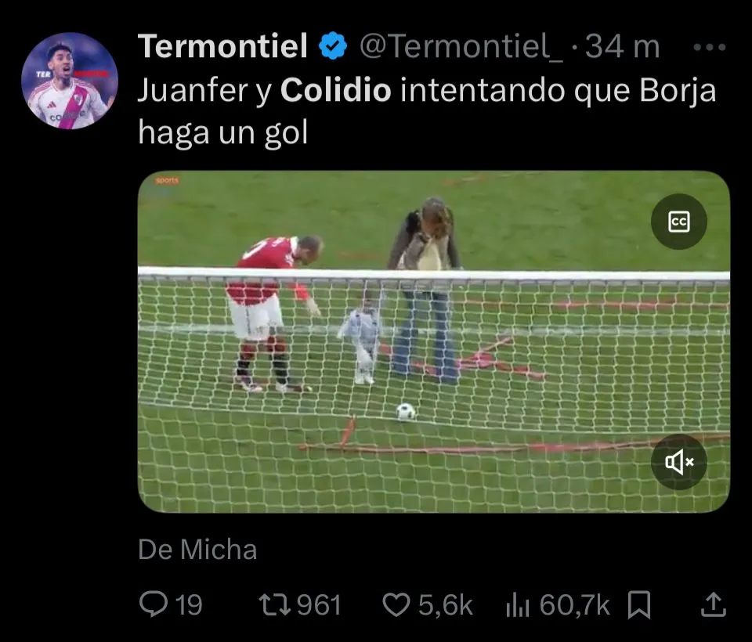Open the view analytics bar chart icon

click(x=518, y=604)
